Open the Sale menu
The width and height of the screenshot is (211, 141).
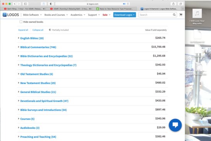click(x=106, y=15)
